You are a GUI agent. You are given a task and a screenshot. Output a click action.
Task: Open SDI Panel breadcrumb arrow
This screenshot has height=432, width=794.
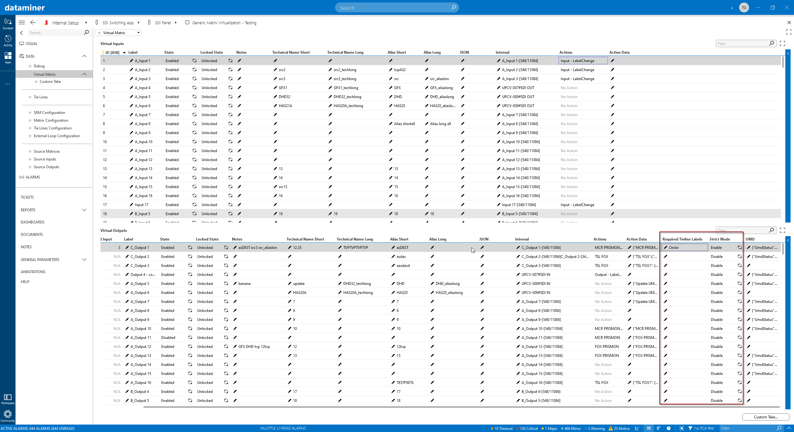pyautogui.click(x=176, y=23)
